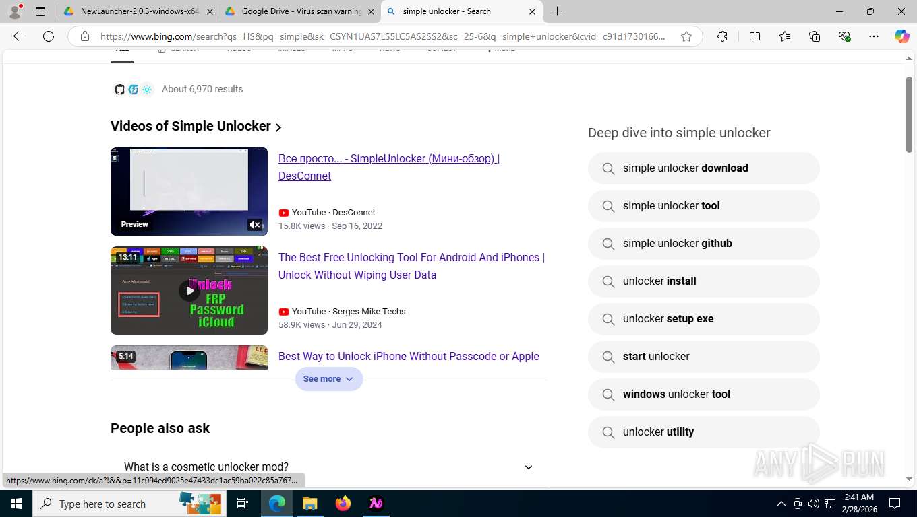
Task: Expand What is a cosmetic unlocker mod
Action: click(x=329, y=467)
